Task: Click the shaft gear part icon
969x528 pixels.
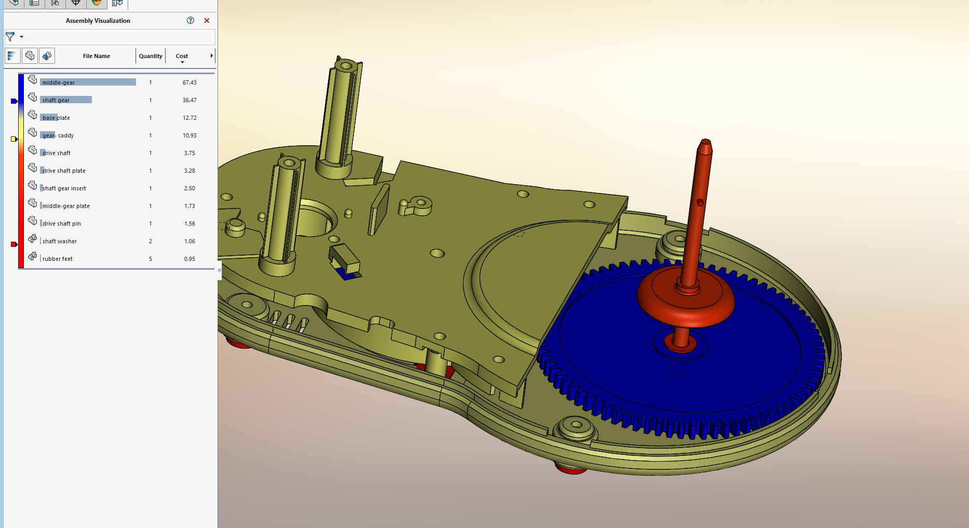Action: click(x=32, y=97)
